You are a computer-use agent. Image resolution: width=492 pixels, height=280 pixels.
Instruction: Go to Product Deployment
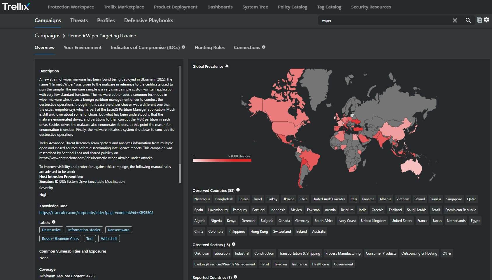(x=176, y=7)
